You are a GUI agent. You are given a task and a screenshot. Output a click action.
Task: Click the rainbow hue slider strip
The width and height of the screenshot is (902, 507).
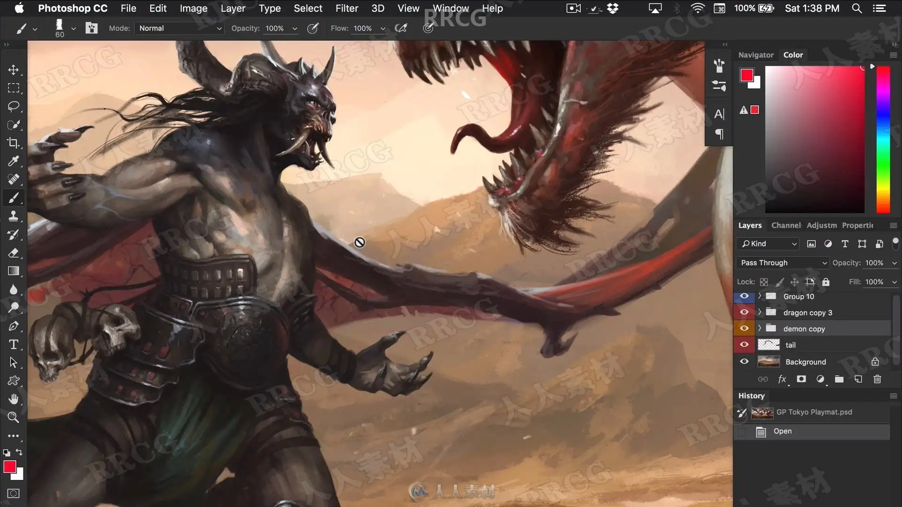point(883,139)
